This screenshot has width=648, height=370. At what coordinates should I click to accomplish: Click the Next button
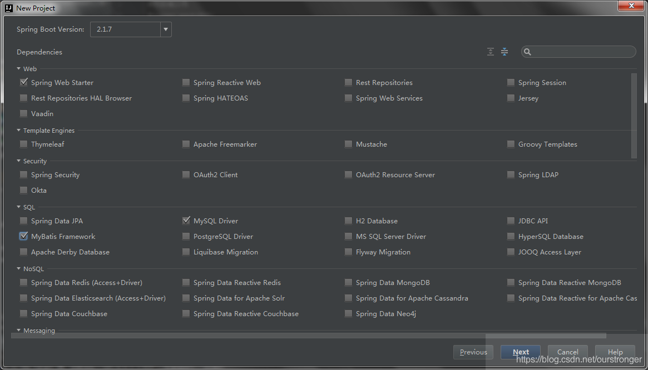pos(521,352)
